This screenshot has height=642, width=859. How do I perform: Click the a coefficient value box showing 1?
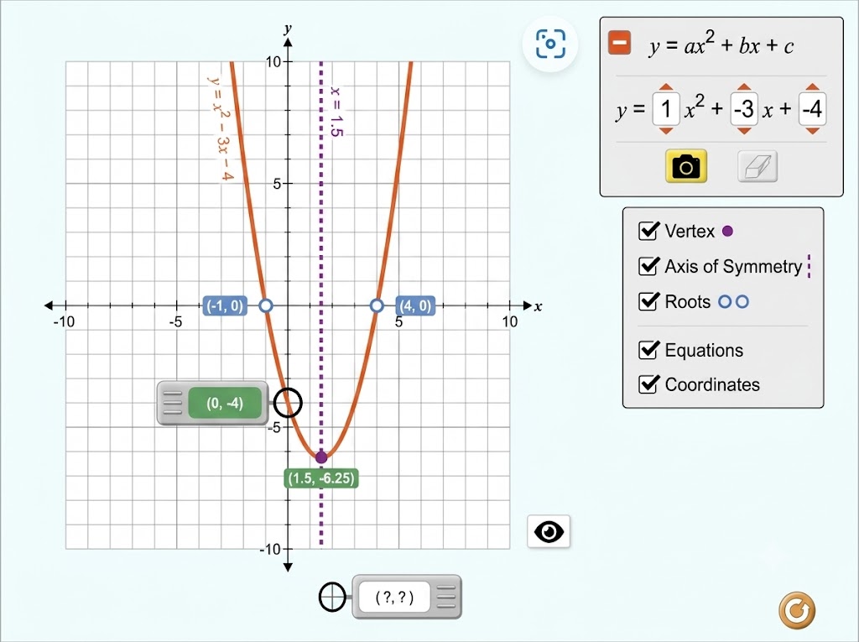pos(665,109)
